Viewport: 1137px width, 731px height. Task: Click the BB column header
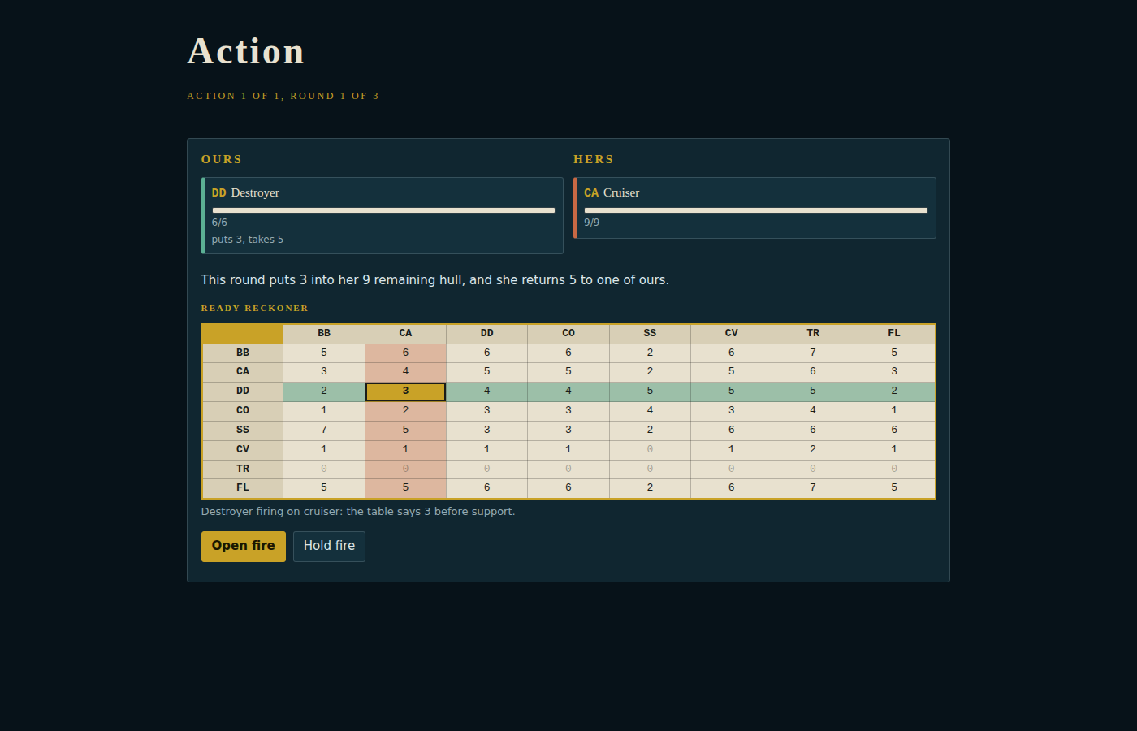tap(324, 334)
